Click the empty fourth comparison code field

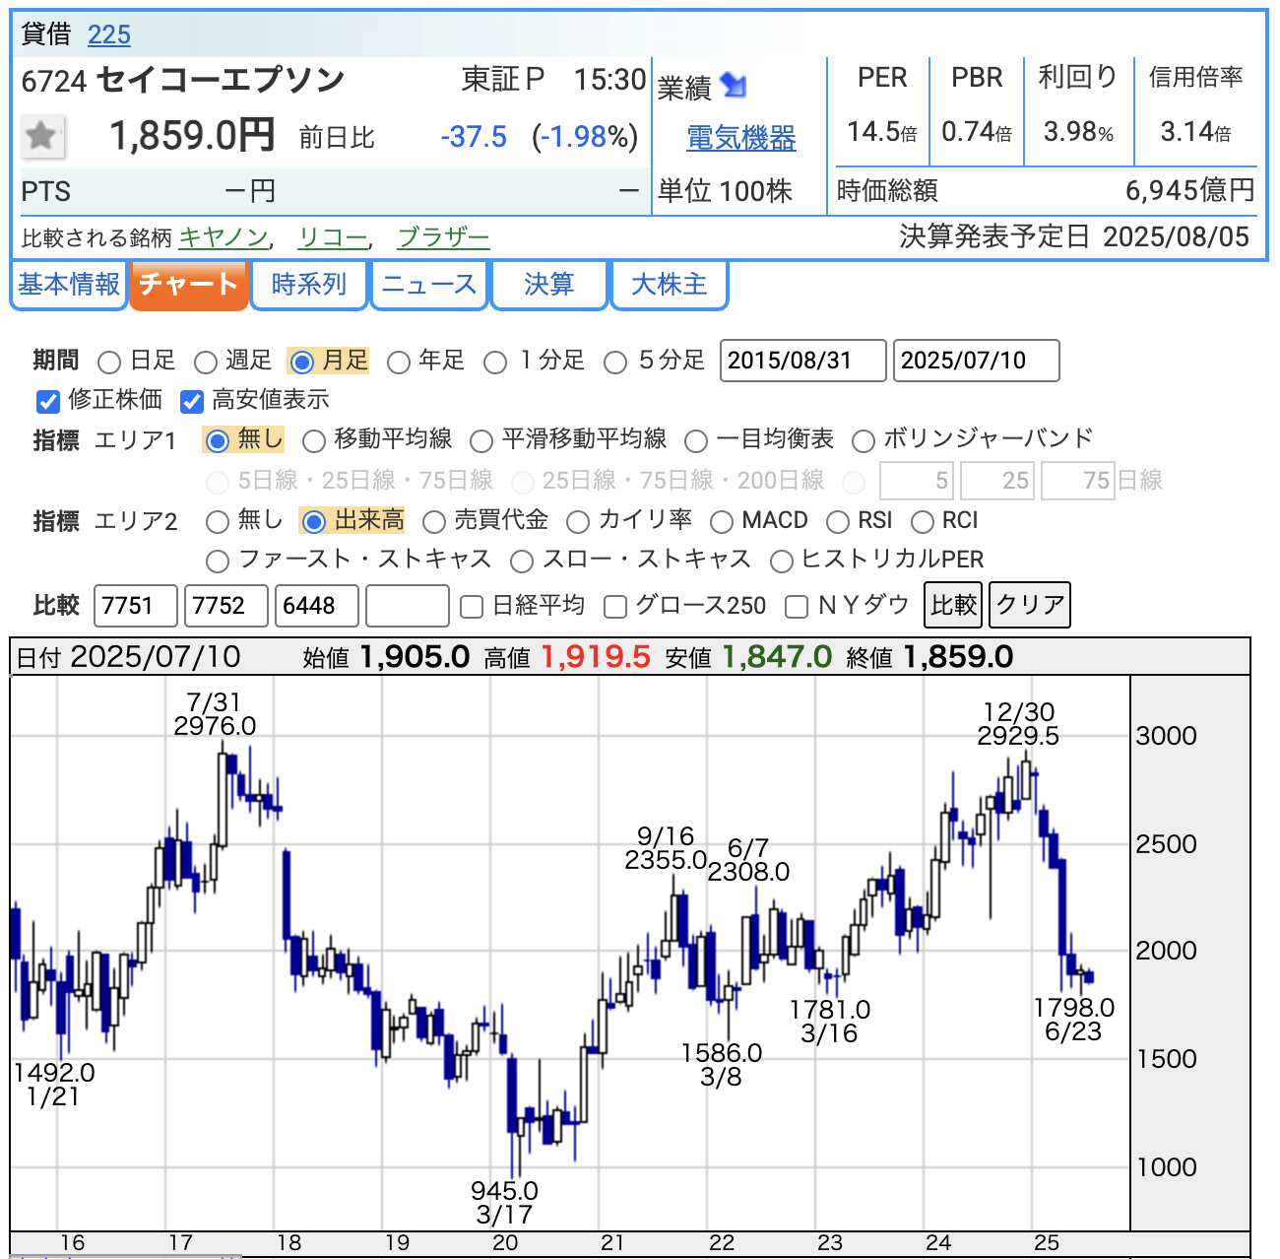408,606
